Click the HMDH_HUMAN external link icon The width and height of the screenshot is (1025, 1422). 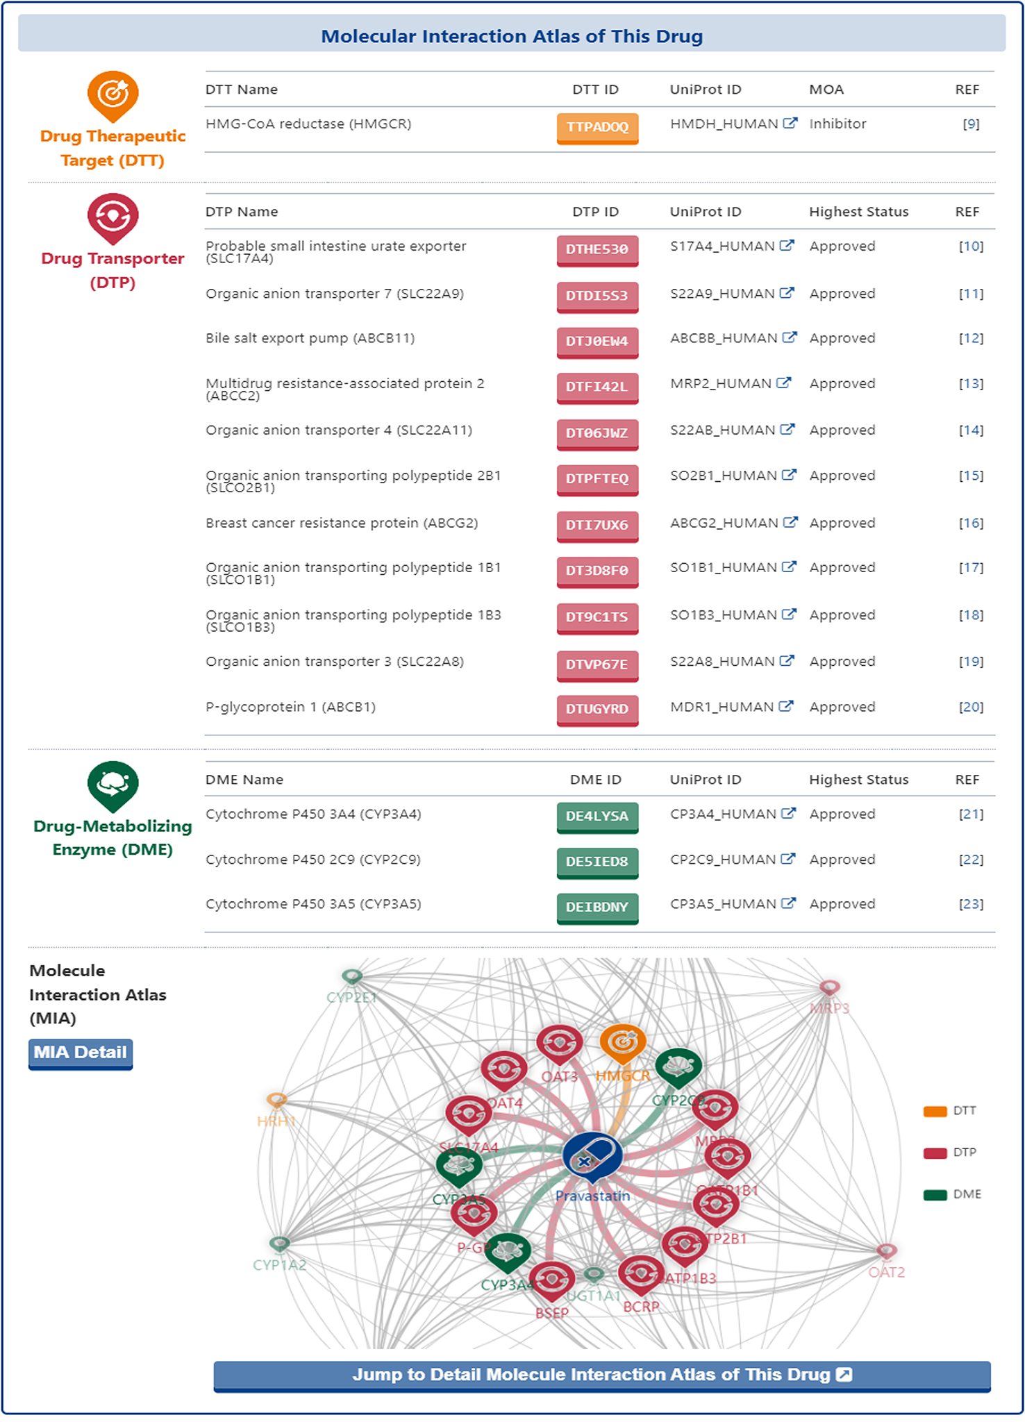click(x=790, y=124)
